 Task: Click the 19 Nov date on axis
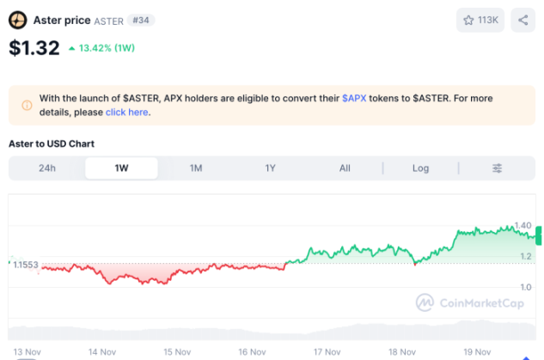tap(477, 352)
